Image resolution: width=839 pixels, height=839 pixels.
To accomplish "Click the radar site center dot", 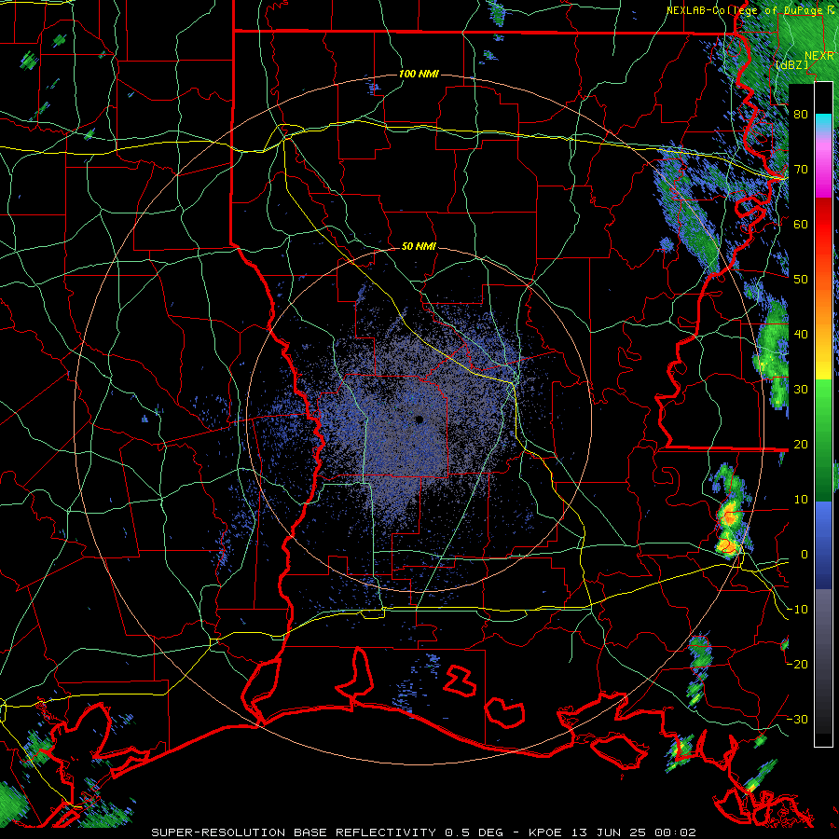I will click(419, 420).
